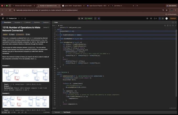Open the Testcase tab
This screenshot has height=115, width=178.
[56, 112]
